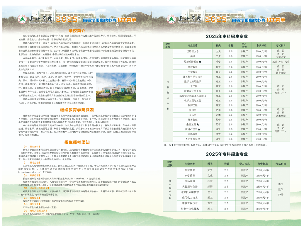Click the star next to 应用心理学
This screenshot has height=231, width=304.
click(x=200, y=129)
